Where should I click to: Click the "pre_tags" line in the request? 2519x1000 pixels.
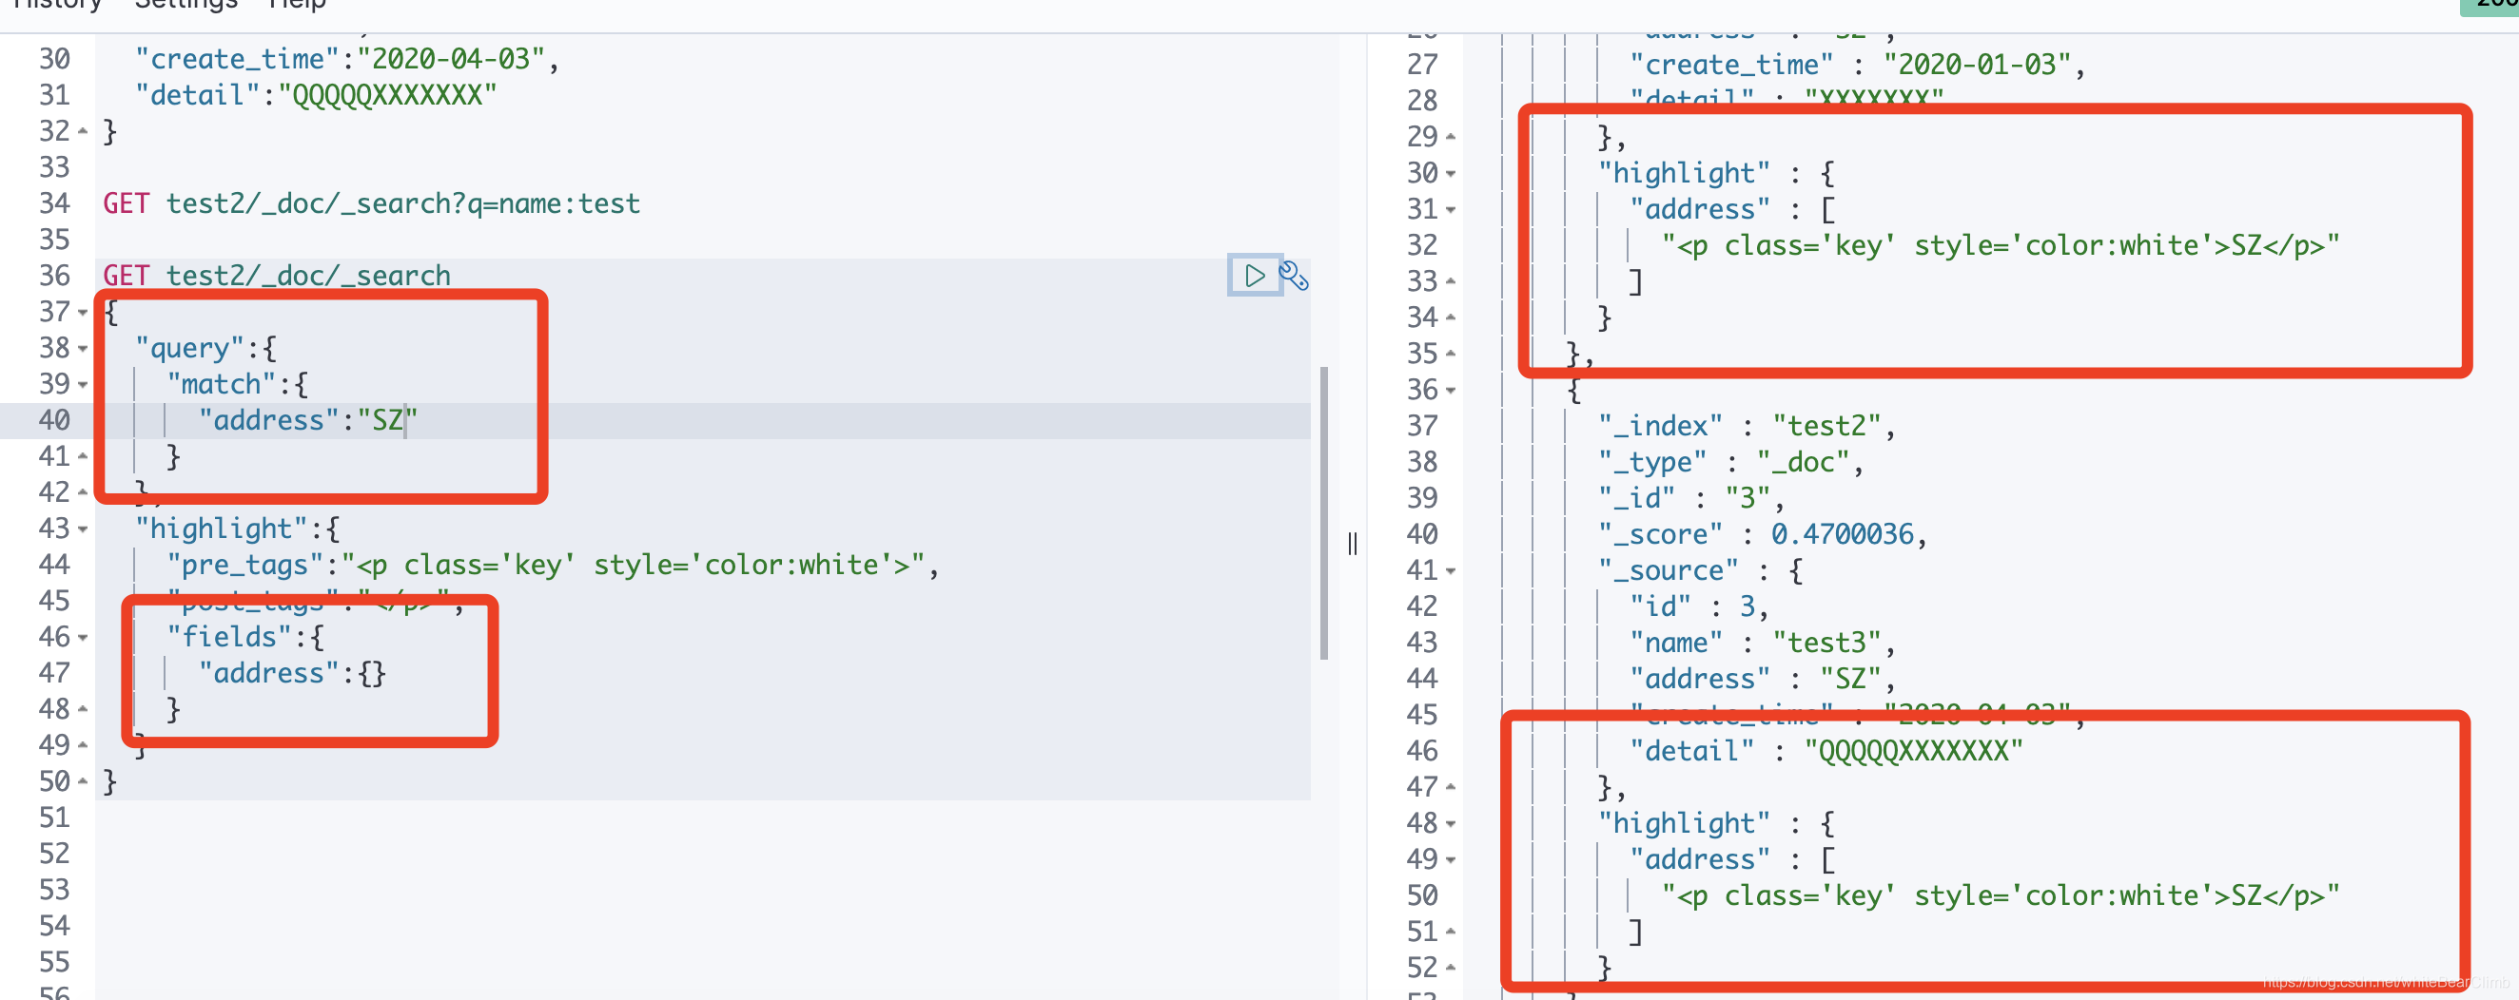pos(553,565)
